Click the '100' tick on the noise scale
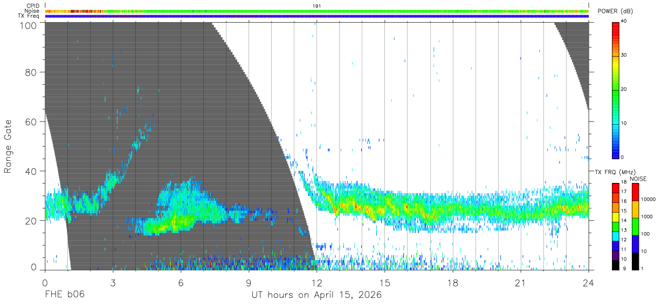Viewport: 662px width, 306px height. [x=645, y=234]
